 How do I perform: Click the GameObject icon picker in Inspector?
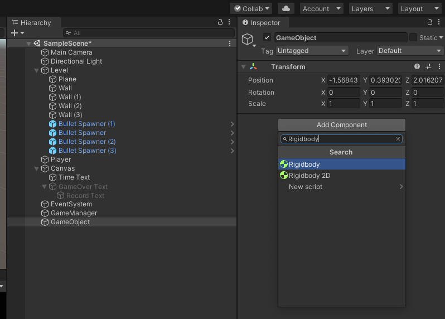(x=249, y=40)
